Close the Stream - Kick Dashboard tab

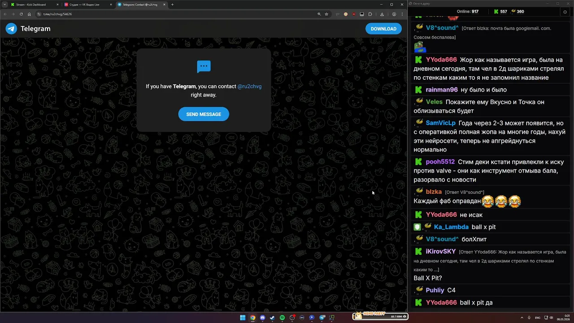point(58,4)
